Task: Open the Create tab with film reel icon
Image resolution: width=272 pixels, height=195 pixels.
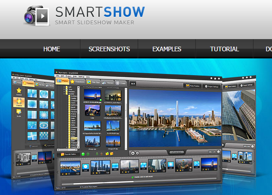Action: point(121,83)
